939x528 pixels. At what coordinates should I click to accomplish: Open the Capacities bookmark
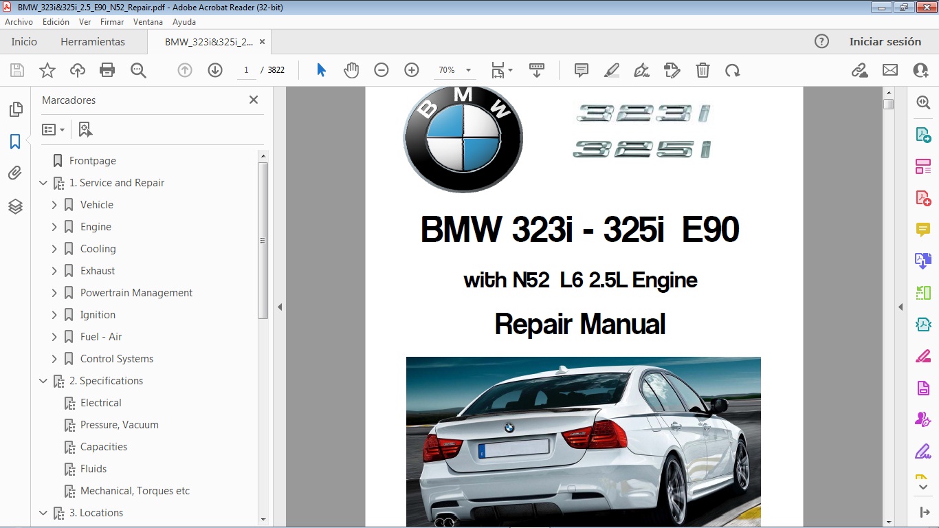(104, 447)
